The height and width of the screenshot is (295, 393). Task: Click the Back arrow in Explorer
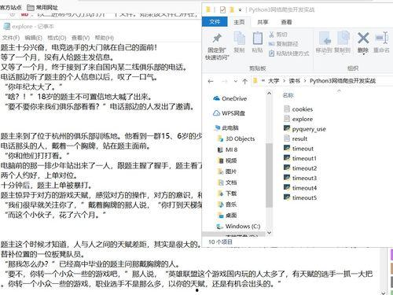coord(211,81)
